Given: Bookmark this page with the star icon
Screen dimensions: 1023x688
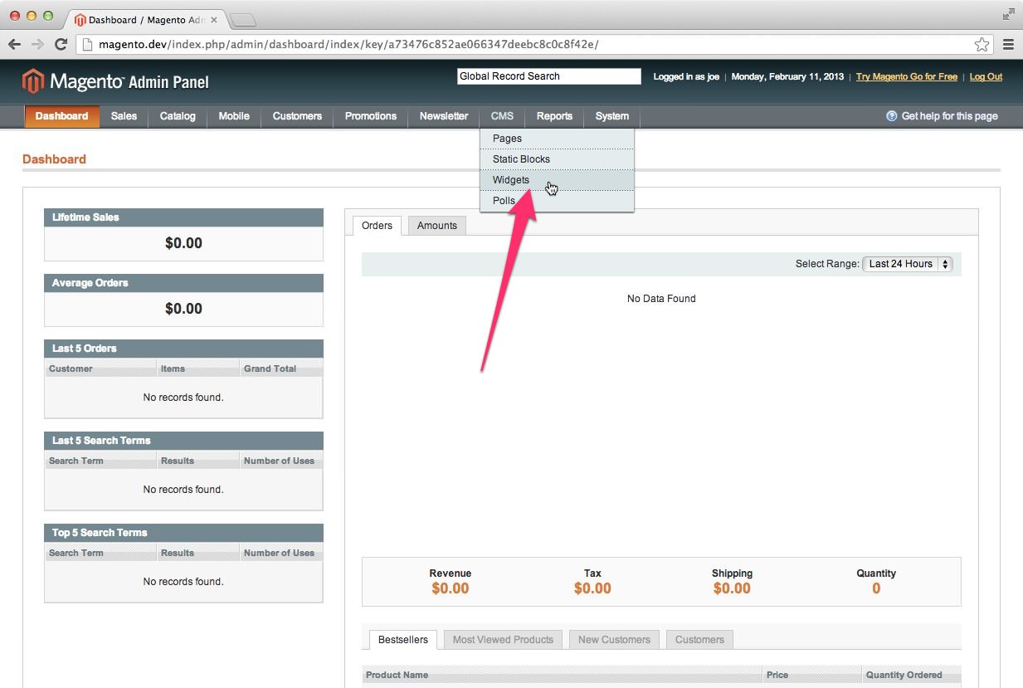Looking at the screenshot, I should click(982, 45).
